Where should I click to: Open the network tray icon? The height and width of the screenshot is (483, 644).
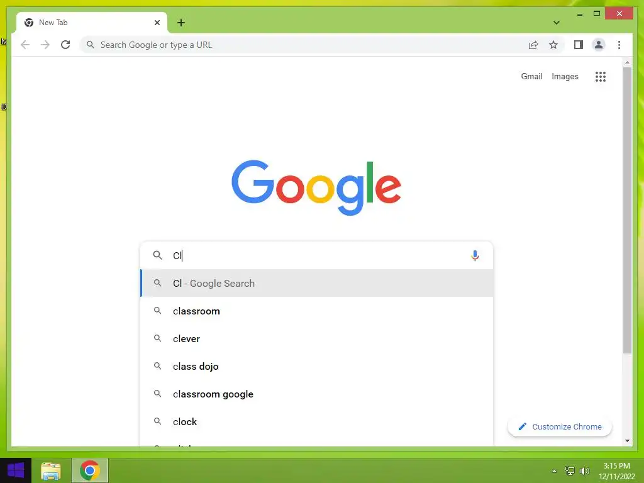click(x=570, y=471)
